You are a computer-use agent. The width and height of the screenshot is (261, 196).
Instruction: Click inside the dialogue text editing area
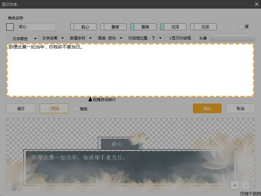point(130,70)
